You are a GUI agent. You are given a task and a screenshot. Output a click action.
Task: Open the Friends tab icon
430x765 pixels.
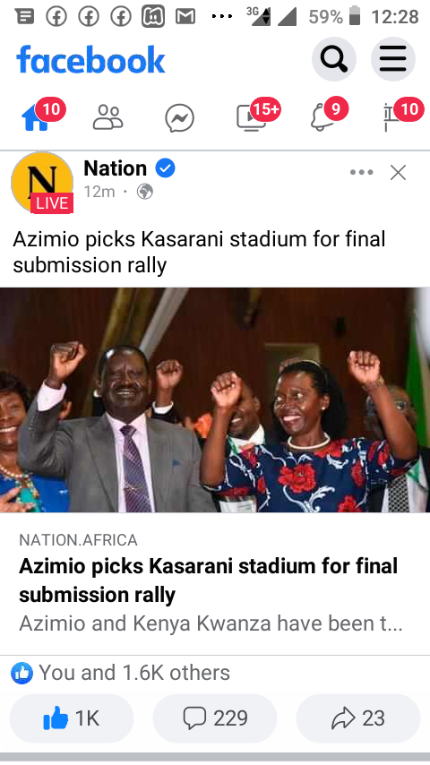(107, 117)
